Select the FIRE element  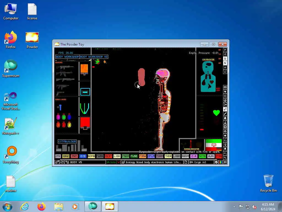click(219, 156)
